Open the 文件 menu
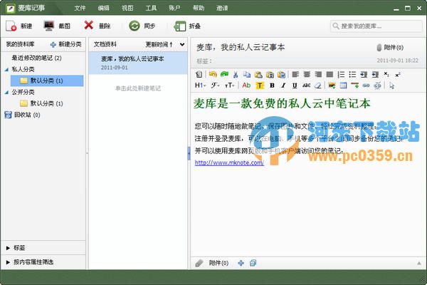This screenshot has width=427, height=285. pyautogui.click(x=80, y=8)
